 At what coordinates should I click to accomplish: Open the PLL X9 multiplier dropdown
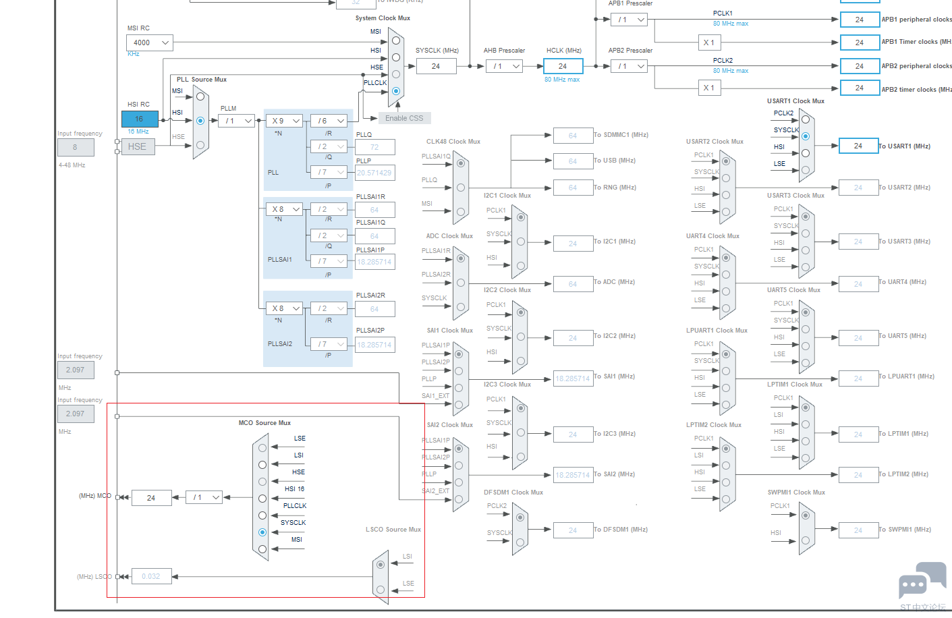(x=284, y=121)
